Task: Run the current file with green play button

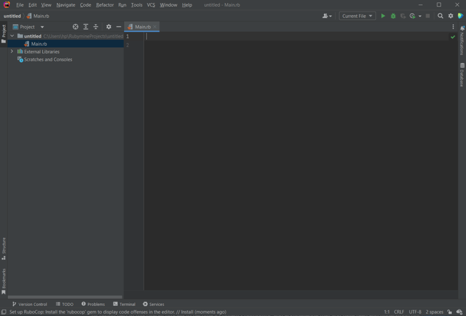Action: 383,16
